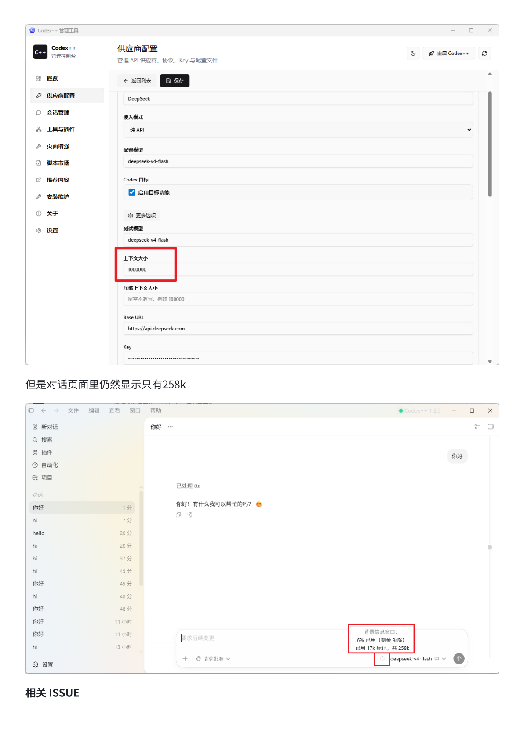Screen dimensions: 524x740
Task: Open the deepseek-v4-flash model dropdown
Action: click(418, 659)
